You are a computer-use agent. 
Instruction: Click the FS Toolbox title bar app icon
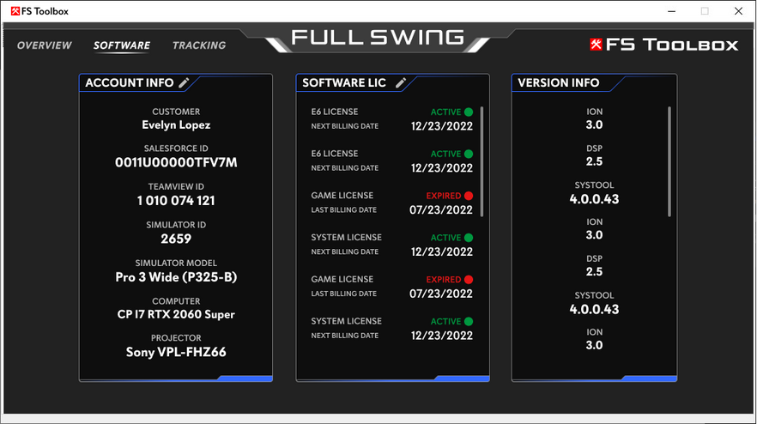[15, 11]
